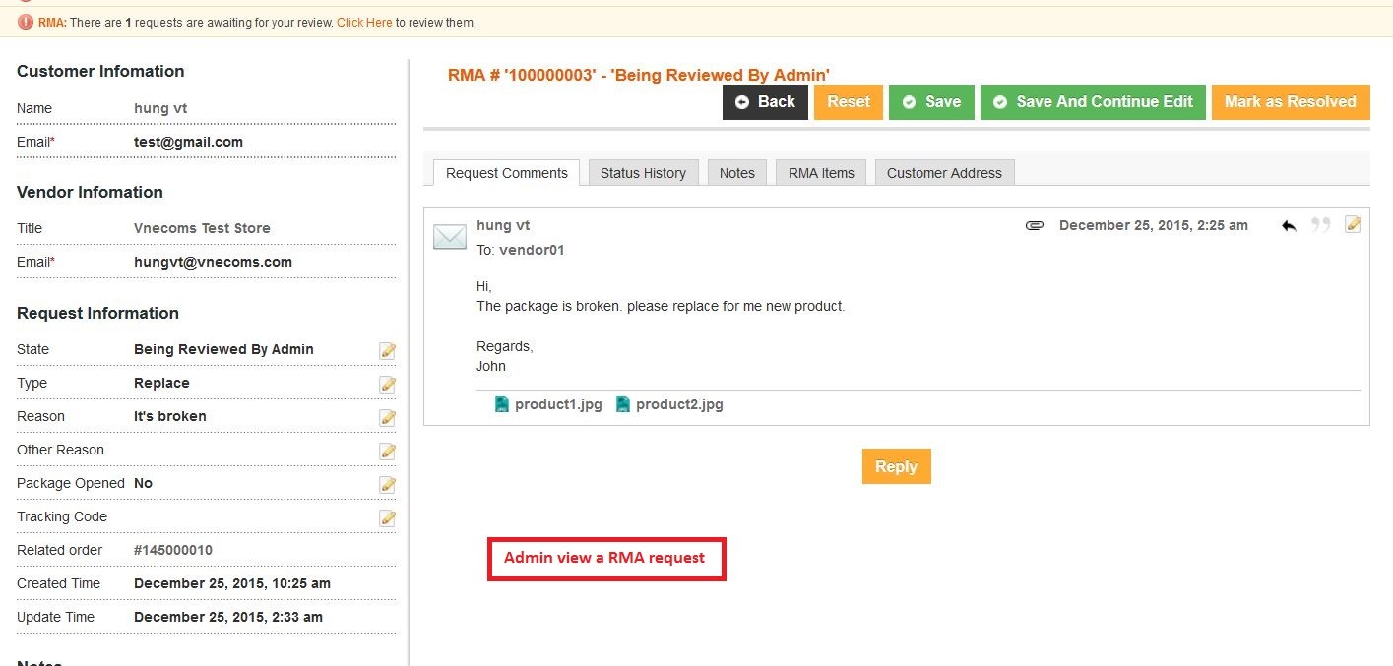Go Back to the RMA list
1393x666 pixels.
tap(765, 102)
